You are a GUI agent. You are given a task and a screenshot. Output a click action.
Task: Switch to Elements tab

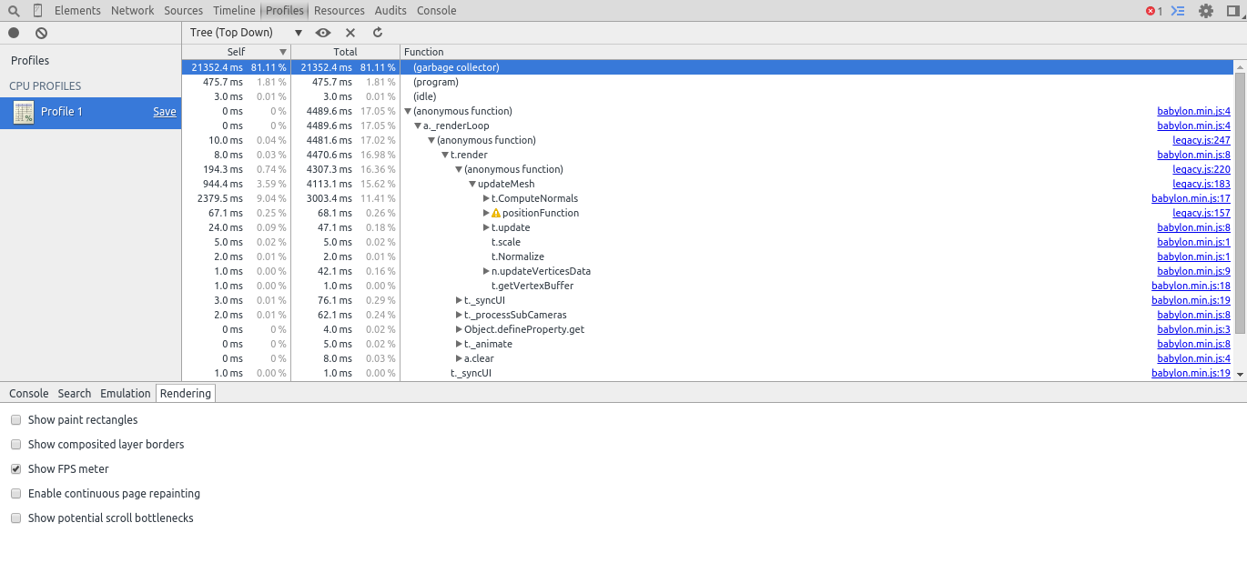pyautogui.click(x=77, y=11)
